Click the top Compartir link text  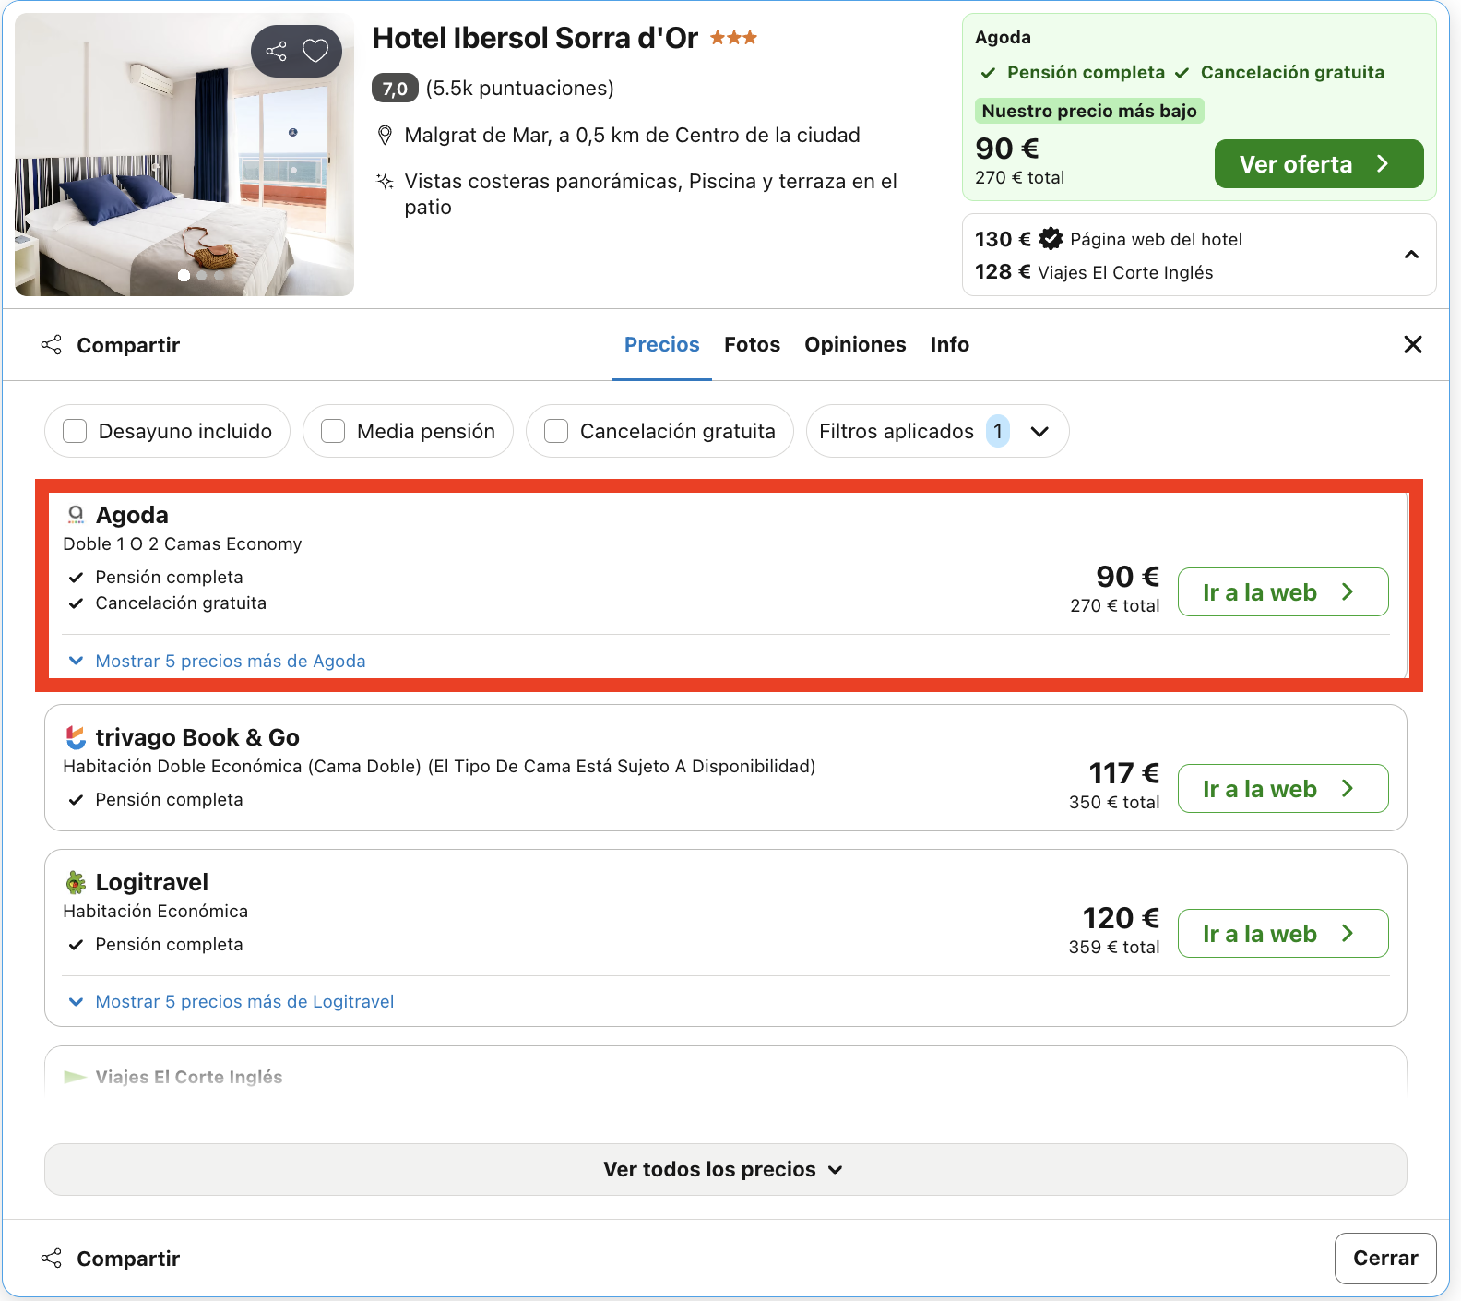click(x=128, y=345)
